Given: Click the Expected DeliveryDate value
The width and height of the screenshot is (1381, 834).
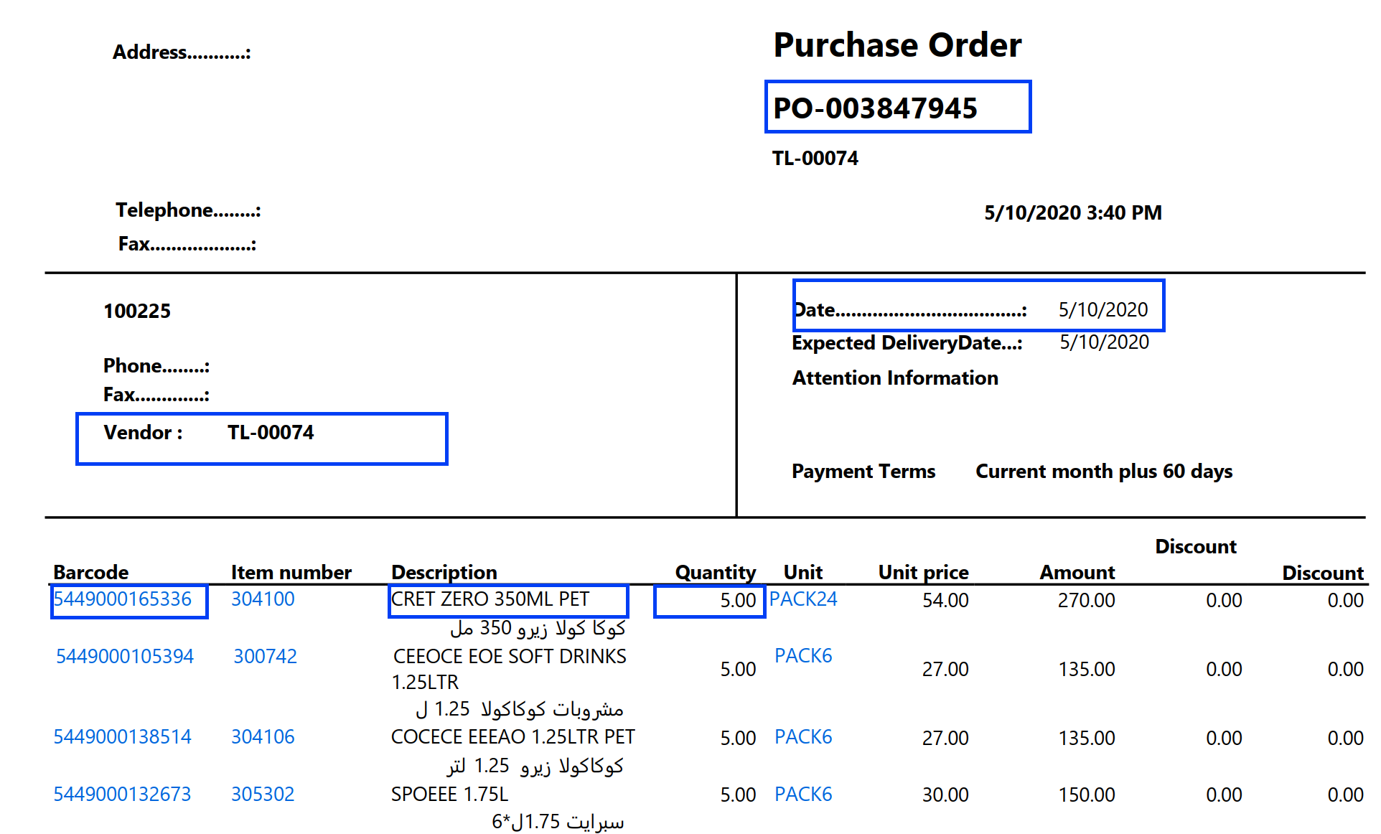Looking at the screenshot, I should (x=1104, y=342).
